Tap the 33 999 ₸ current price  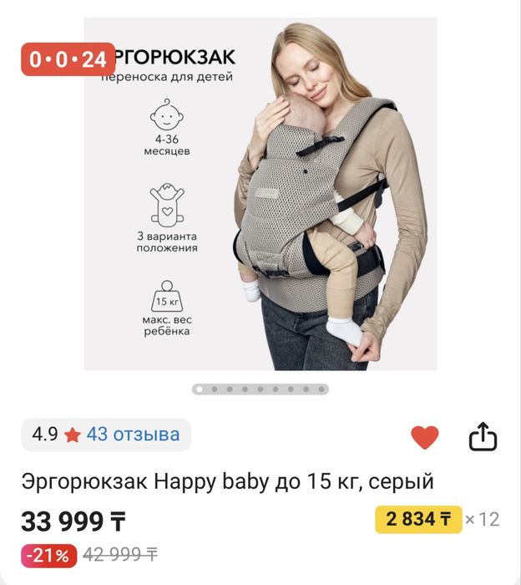click(x=73, y=521)
